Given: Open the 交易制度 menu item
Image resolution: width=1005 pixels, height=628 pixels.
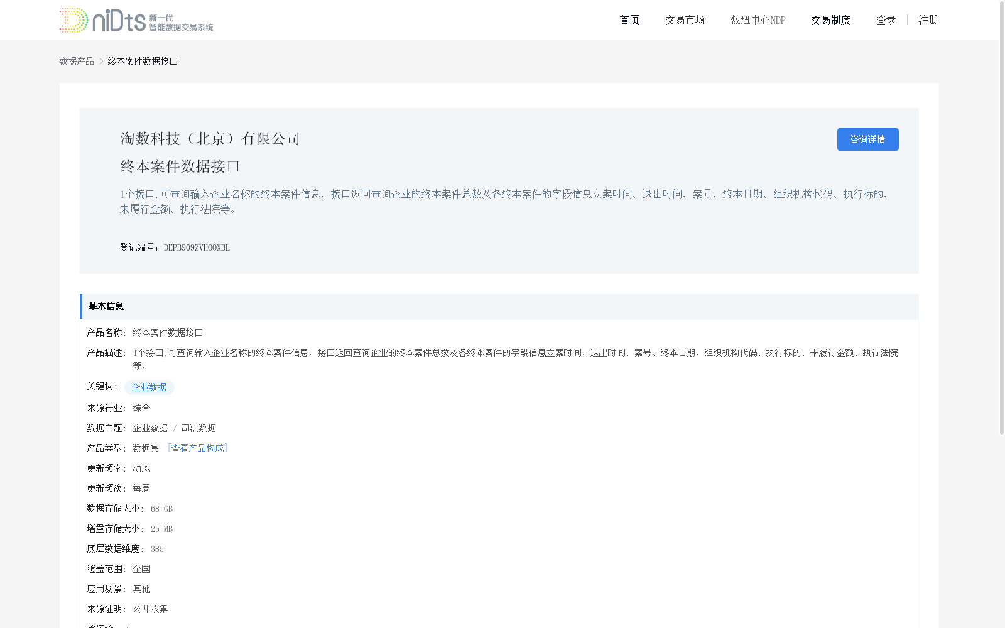Looking at the screenshot, I should 830,20.
